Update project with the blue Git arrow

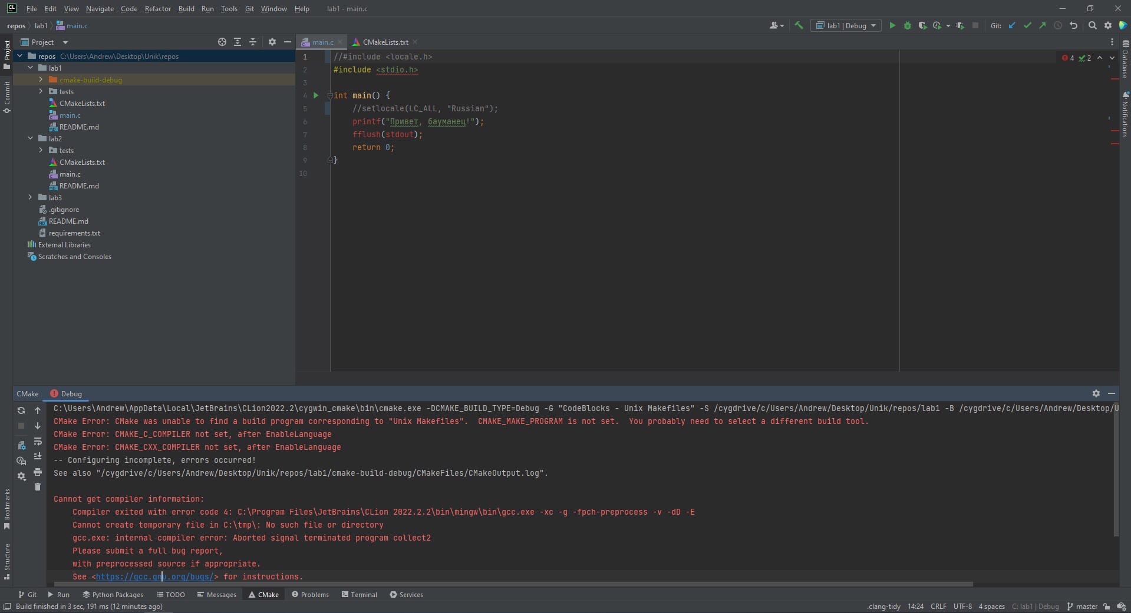click(1012, 25)
